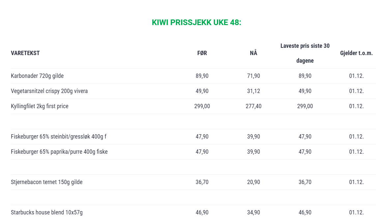
Task: Click the 20,90 current price for Stjernebacon
Action: click(x=253, y=182)
